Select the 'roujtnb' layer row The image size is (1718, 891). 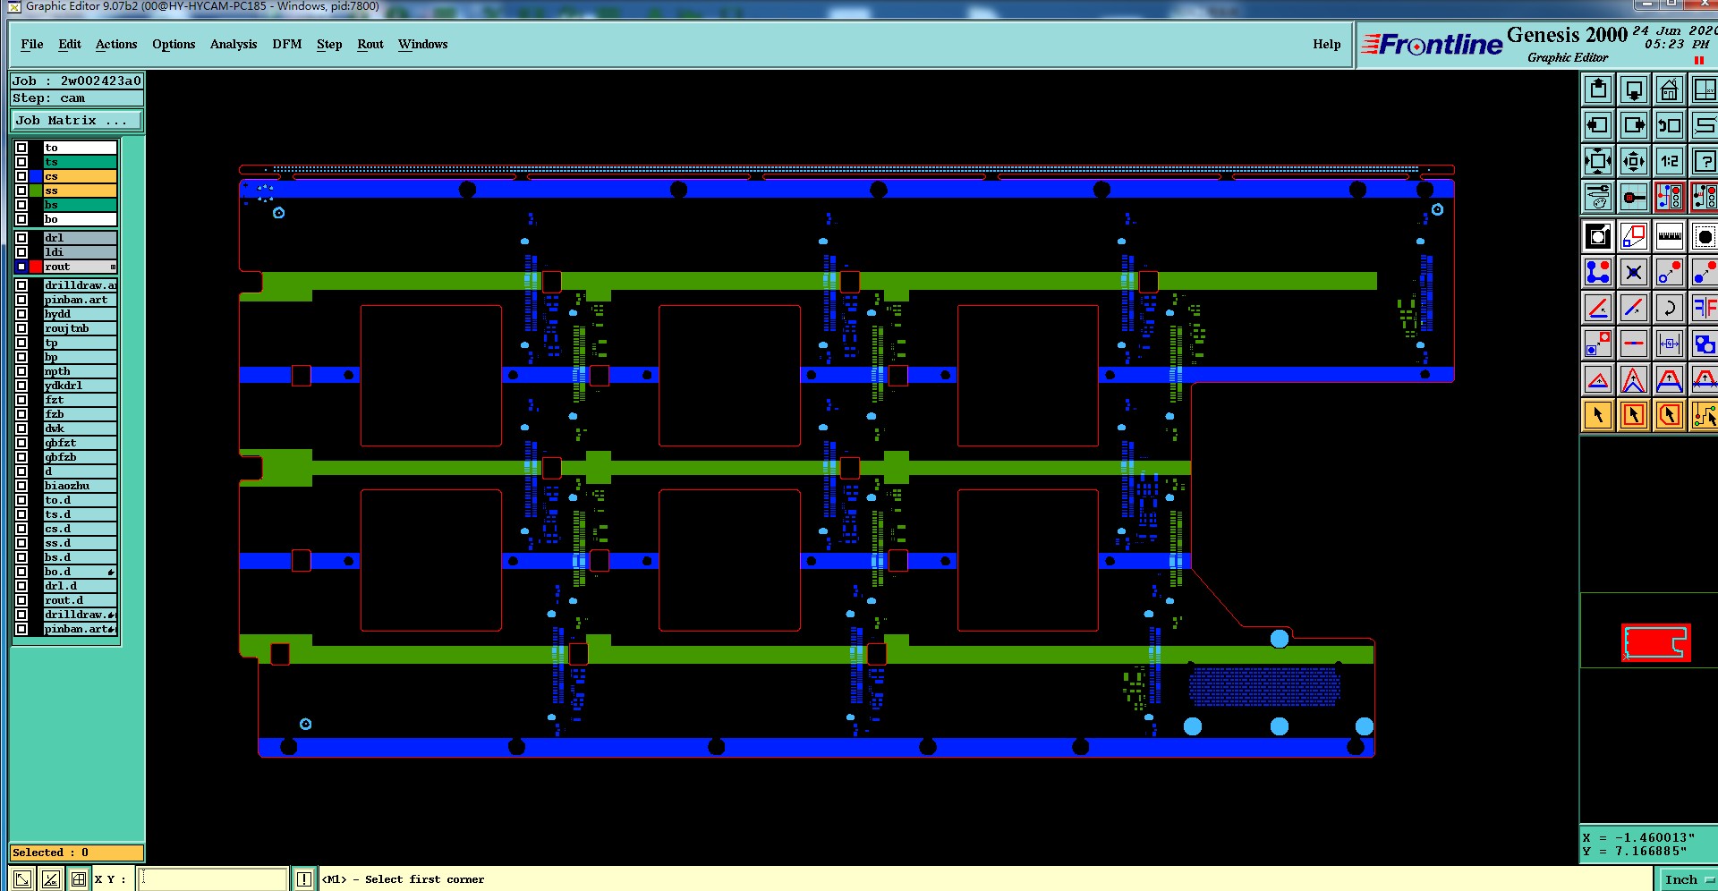point(80,328)
